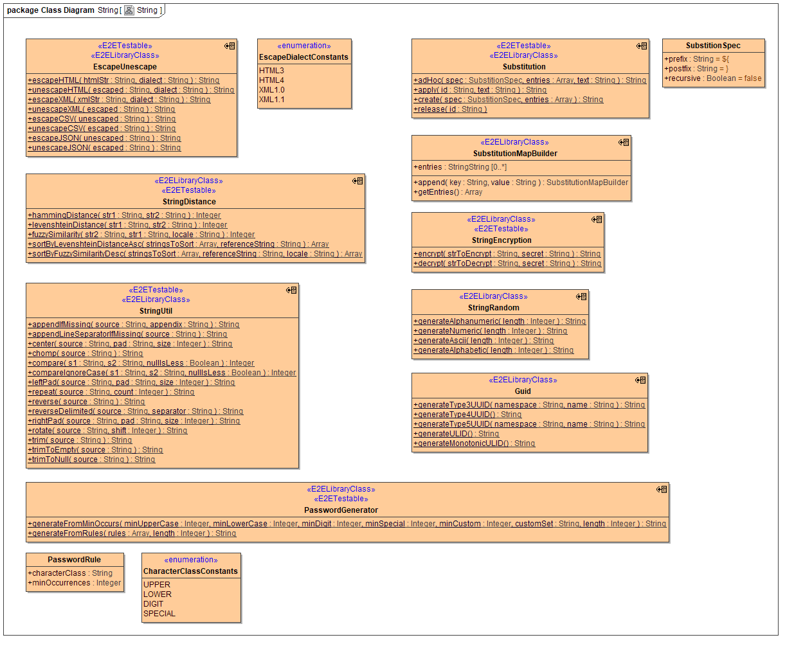Click the package Class Diagram header label
Image resolution: width=794 pixels, height=651 pixels.
[x=50, y=10]
